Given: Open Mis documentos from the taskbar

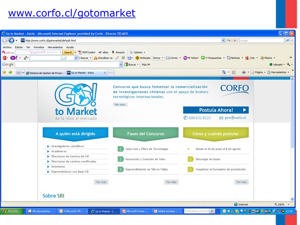Looking at the screenshot, I should click(x=41, y=211).
